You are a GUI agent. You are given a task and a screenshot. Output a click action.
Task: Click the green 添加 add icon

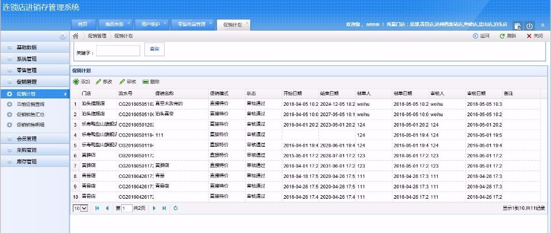[x=76, y=82]
